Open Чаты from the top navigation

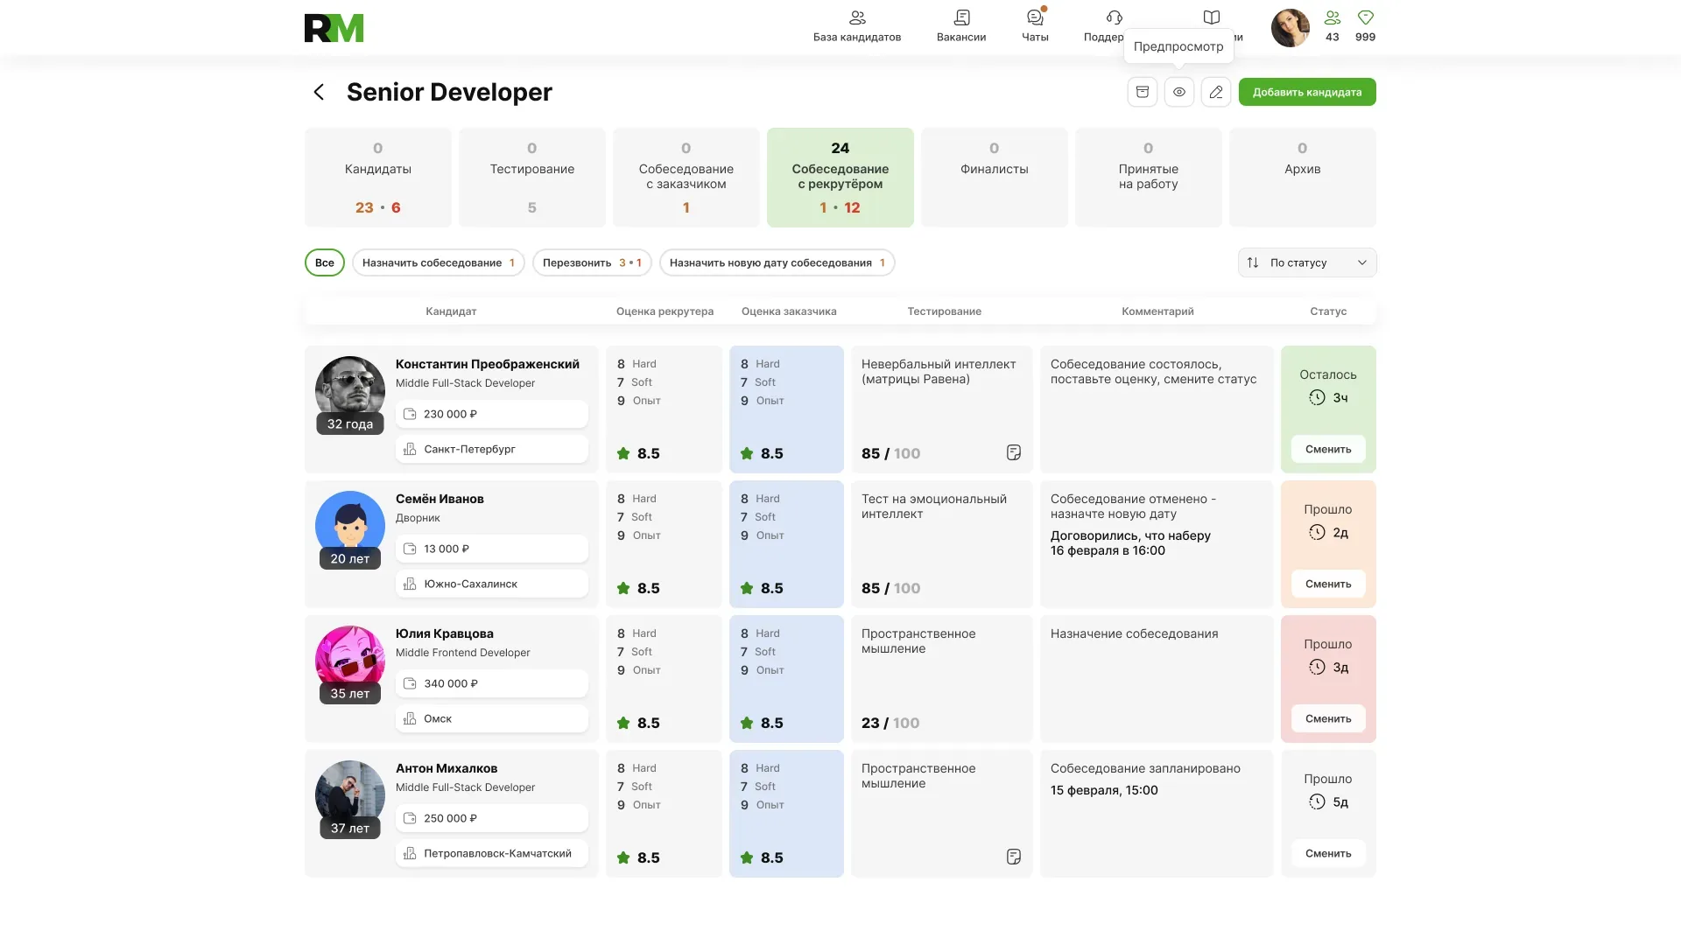coord(1035,26)
